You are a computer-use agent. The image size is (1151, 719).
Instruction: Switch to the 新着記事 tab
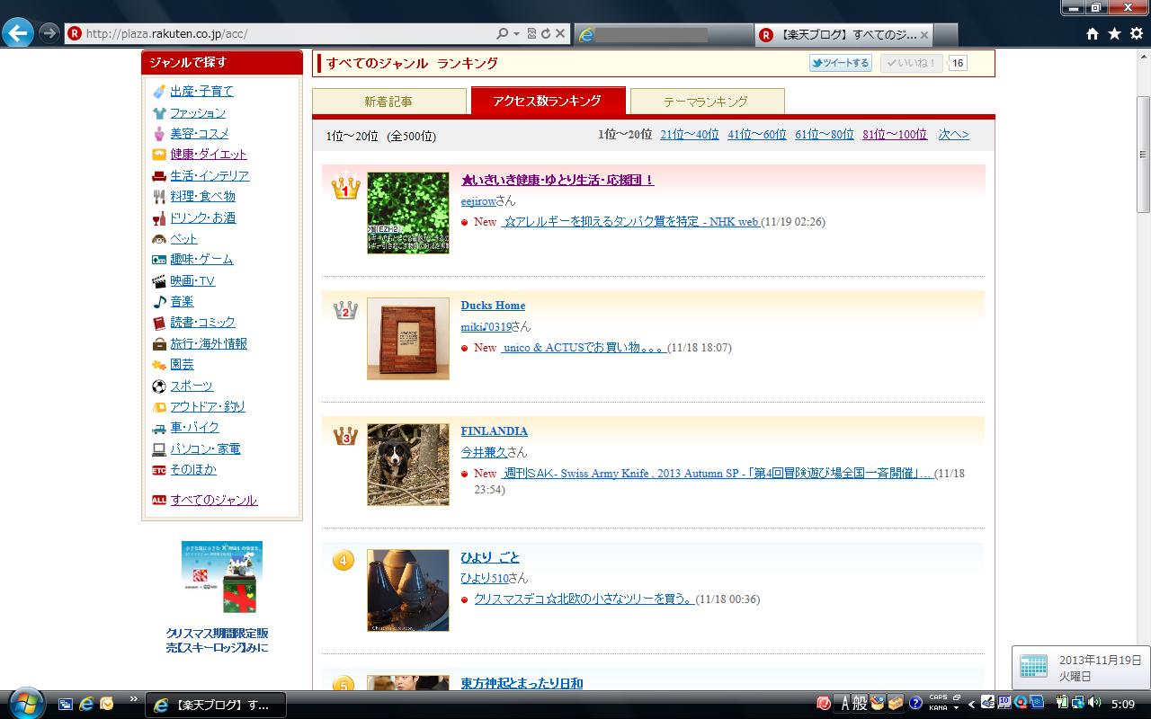click(x=388, y=102)
